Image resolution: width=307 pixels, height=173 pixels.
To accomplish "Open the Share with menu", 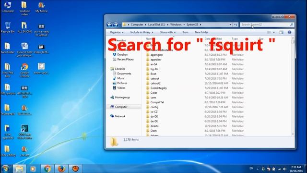I will [168, 32].
